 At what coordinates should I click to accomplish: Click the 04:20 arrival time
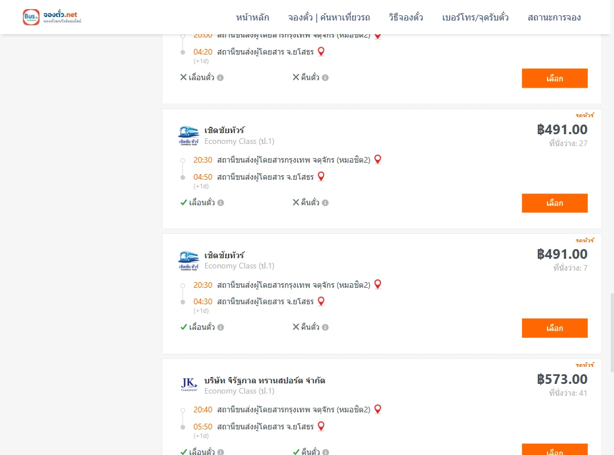tap(203, 52)
